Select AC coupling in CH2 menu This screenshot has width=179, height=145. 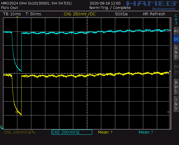[176, 31]
